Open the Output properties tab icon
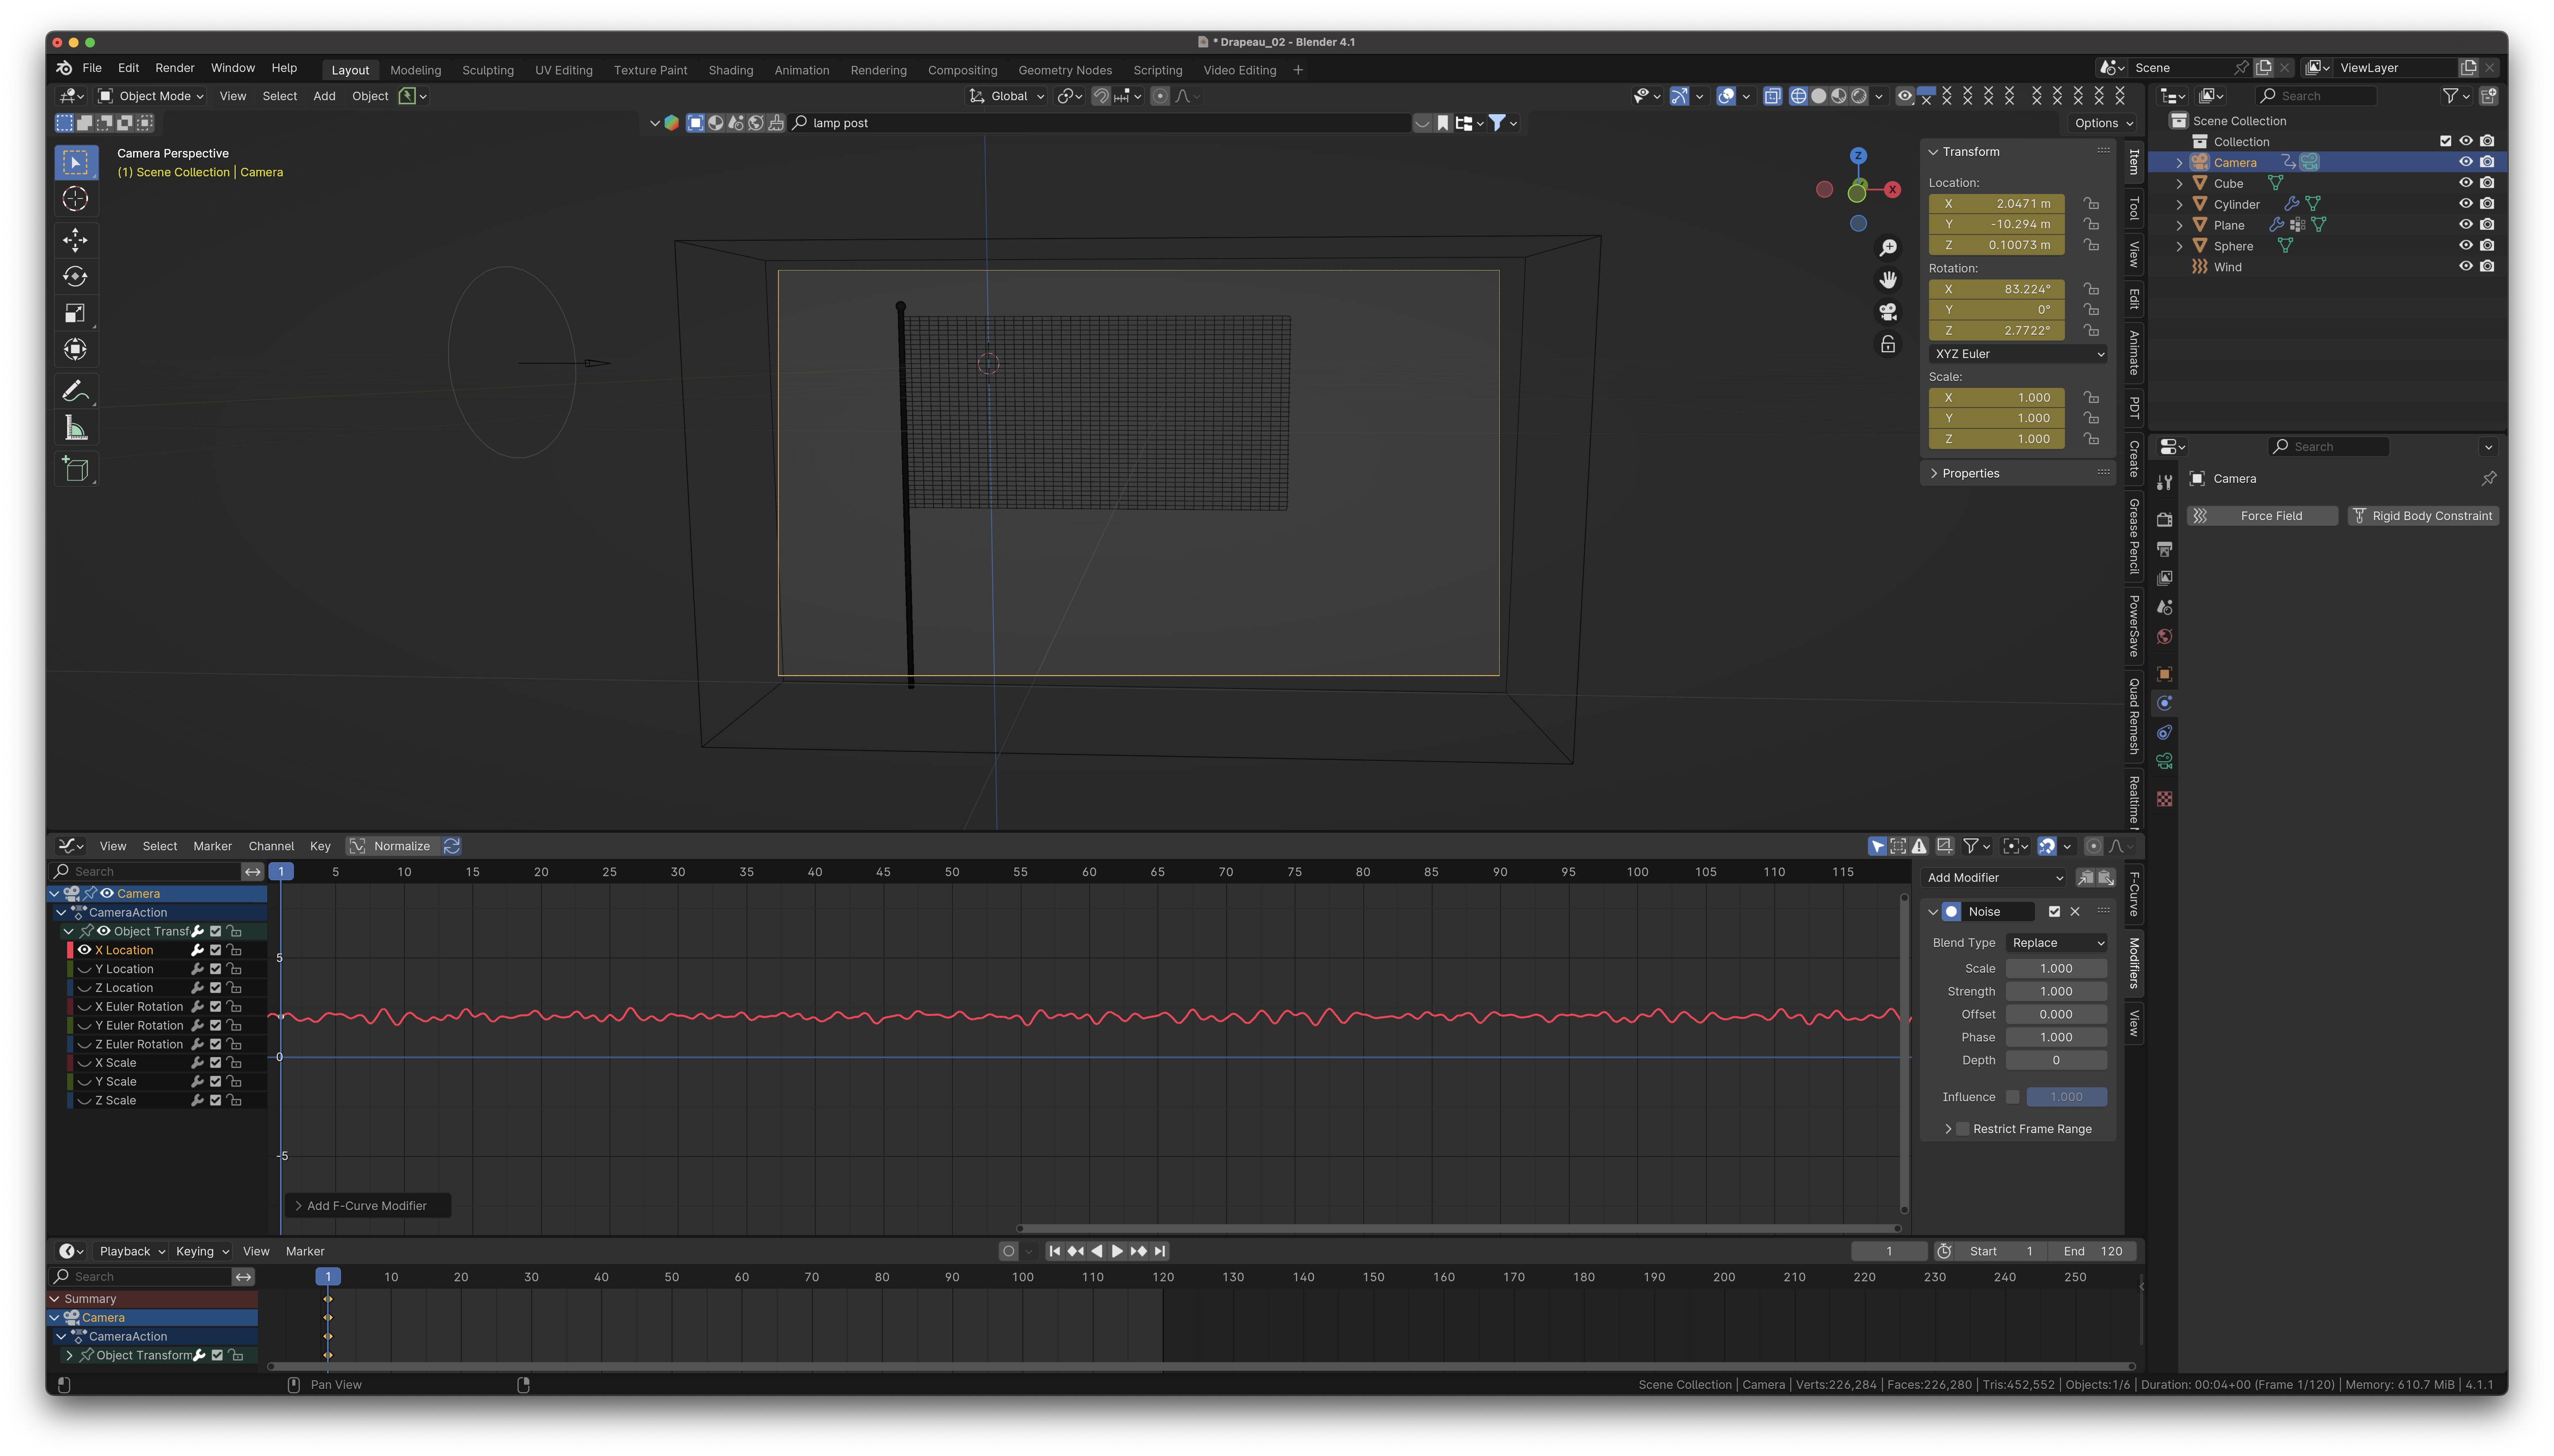 [x=2165, y=549]
